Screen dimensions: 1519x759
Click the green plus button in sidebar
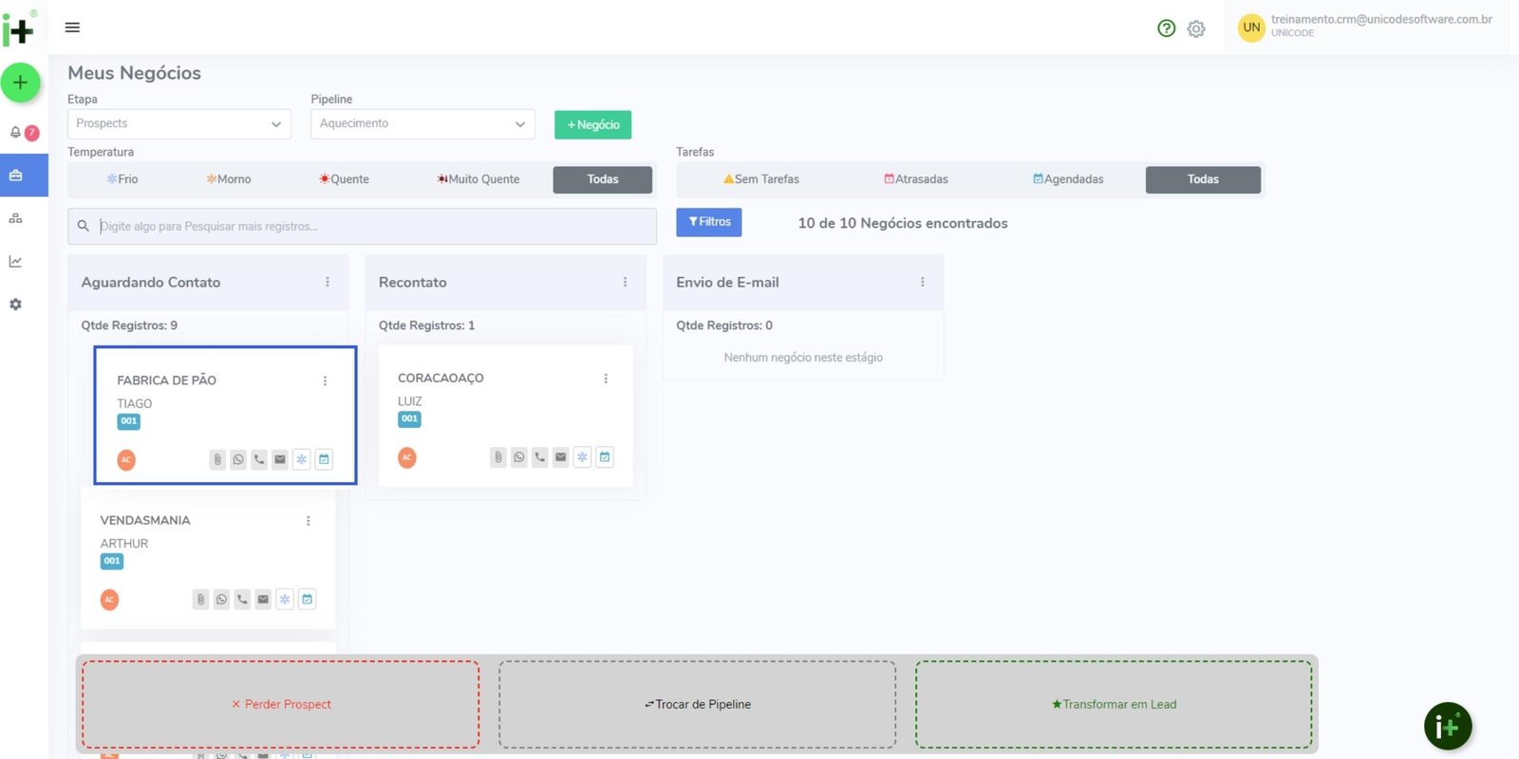pos(20,83)
